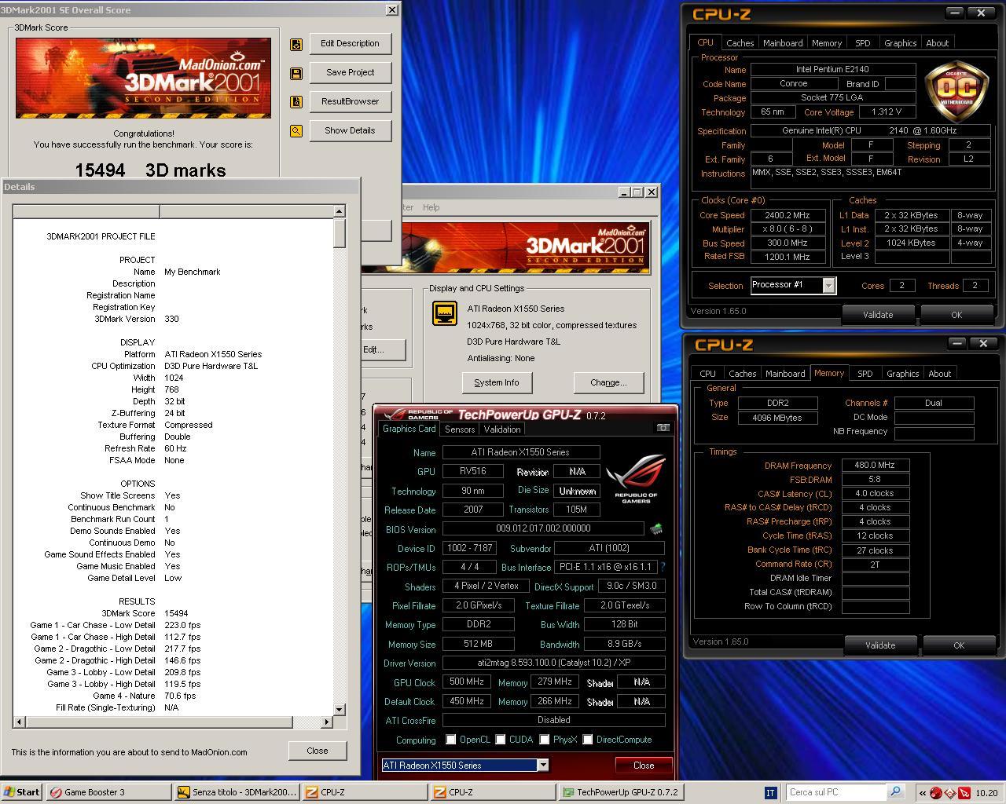Enable the OpenCL checkbox
The height and width of the screenshot is (804, 1006).
tap(451, 740)
